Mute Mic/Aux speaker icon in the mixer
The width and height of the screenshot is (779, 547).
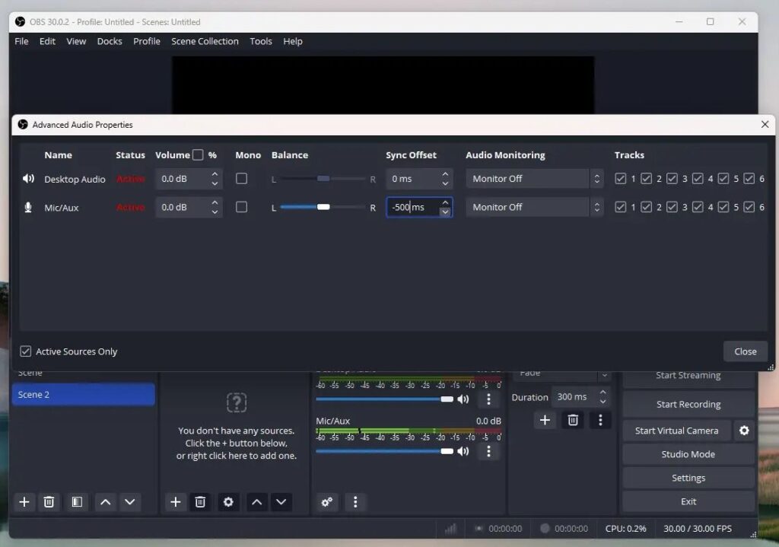(x=463, y=451)
